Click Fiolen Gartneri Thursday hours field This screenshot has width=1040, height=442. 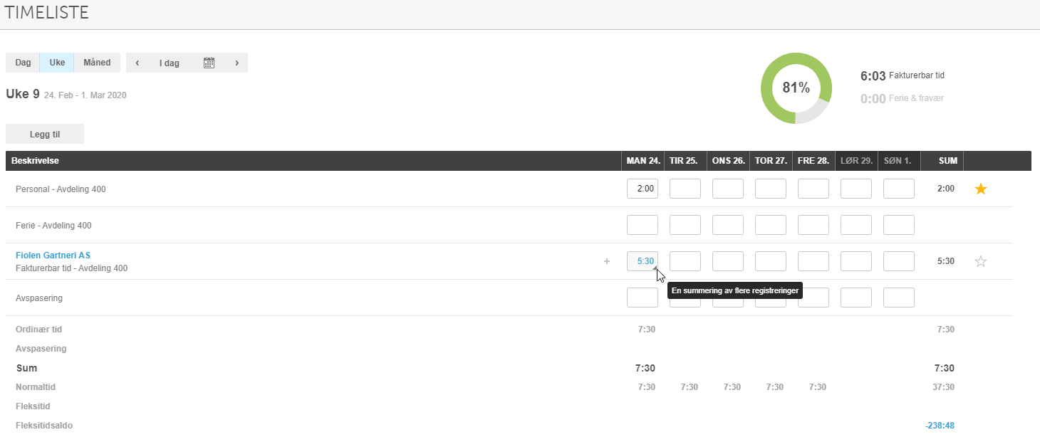[x=771, y=261]
